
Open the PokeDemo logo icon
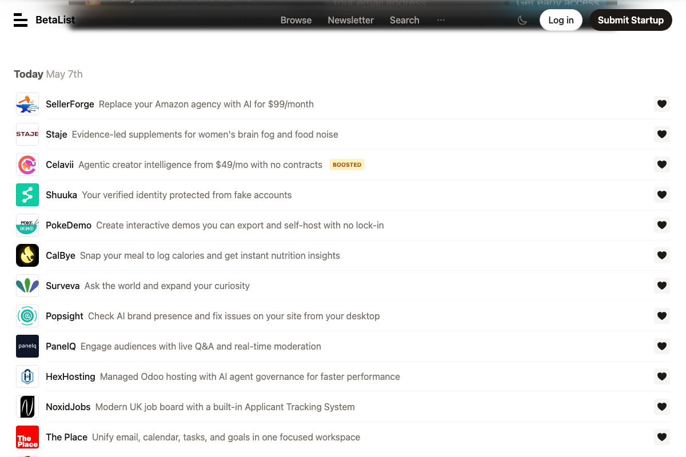coord(27,225)
